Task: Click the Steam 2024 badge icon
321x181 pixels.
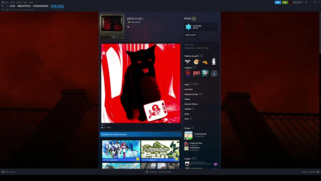Action: tap(205, 73)
